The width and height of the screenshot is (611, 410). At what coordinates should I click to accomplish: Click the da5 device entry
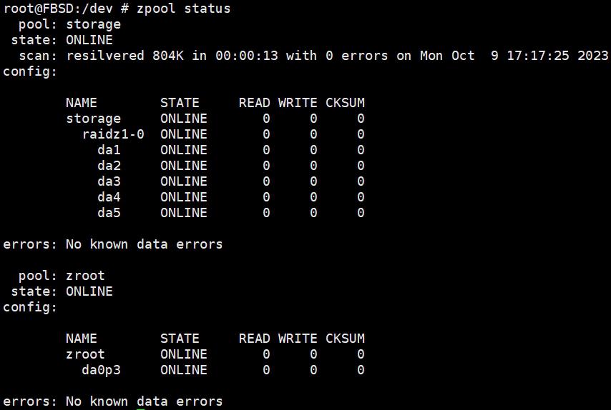109,213
